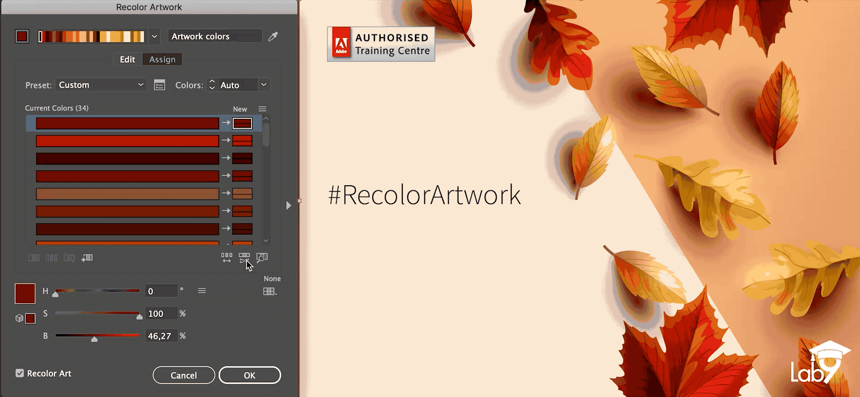Screen dimensions: 860x397
Task: Click the #RecolorArtwork text on the artboard
Action: (424, 195)
